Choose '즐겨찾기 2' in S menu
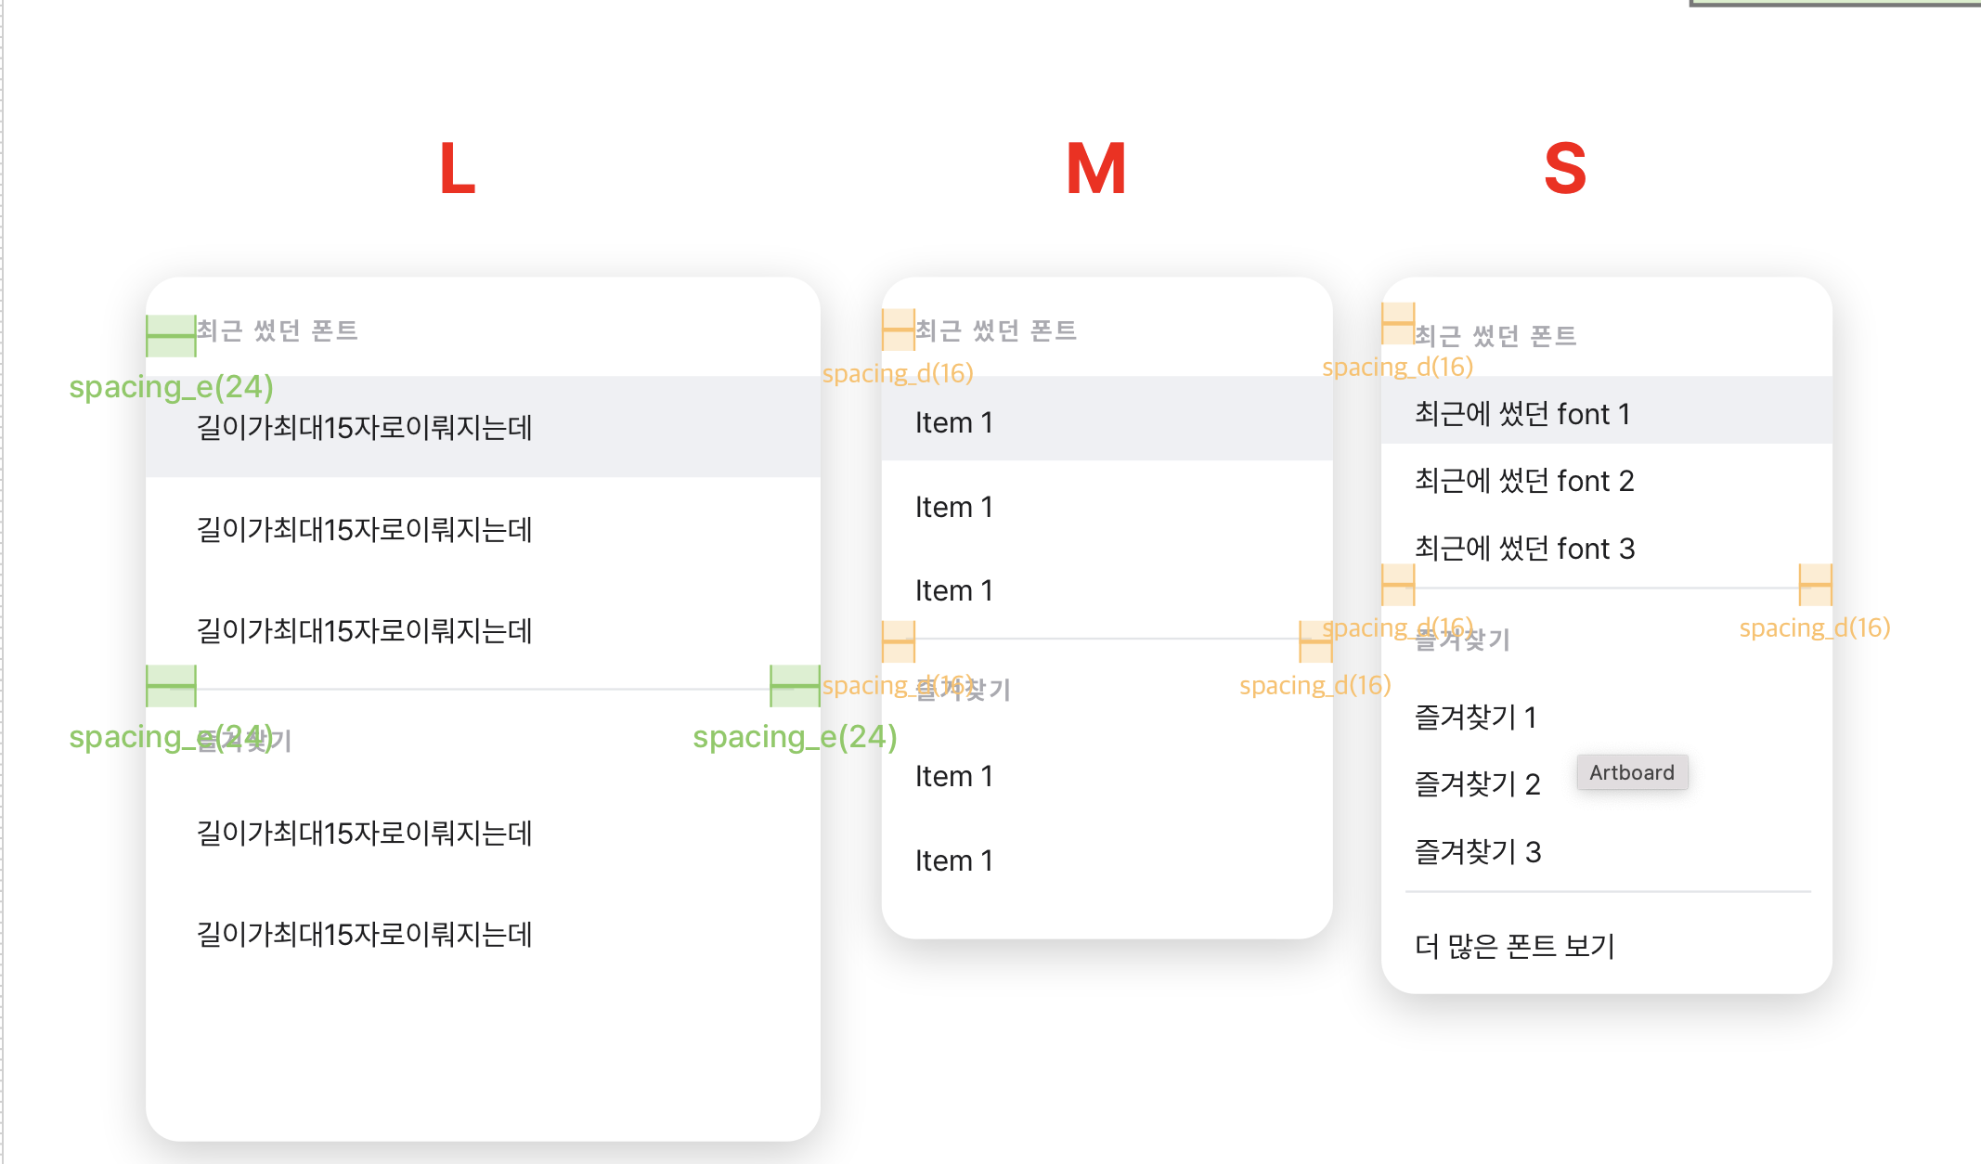The width and height of the screenshot is (1981, 1164). 1477,784
